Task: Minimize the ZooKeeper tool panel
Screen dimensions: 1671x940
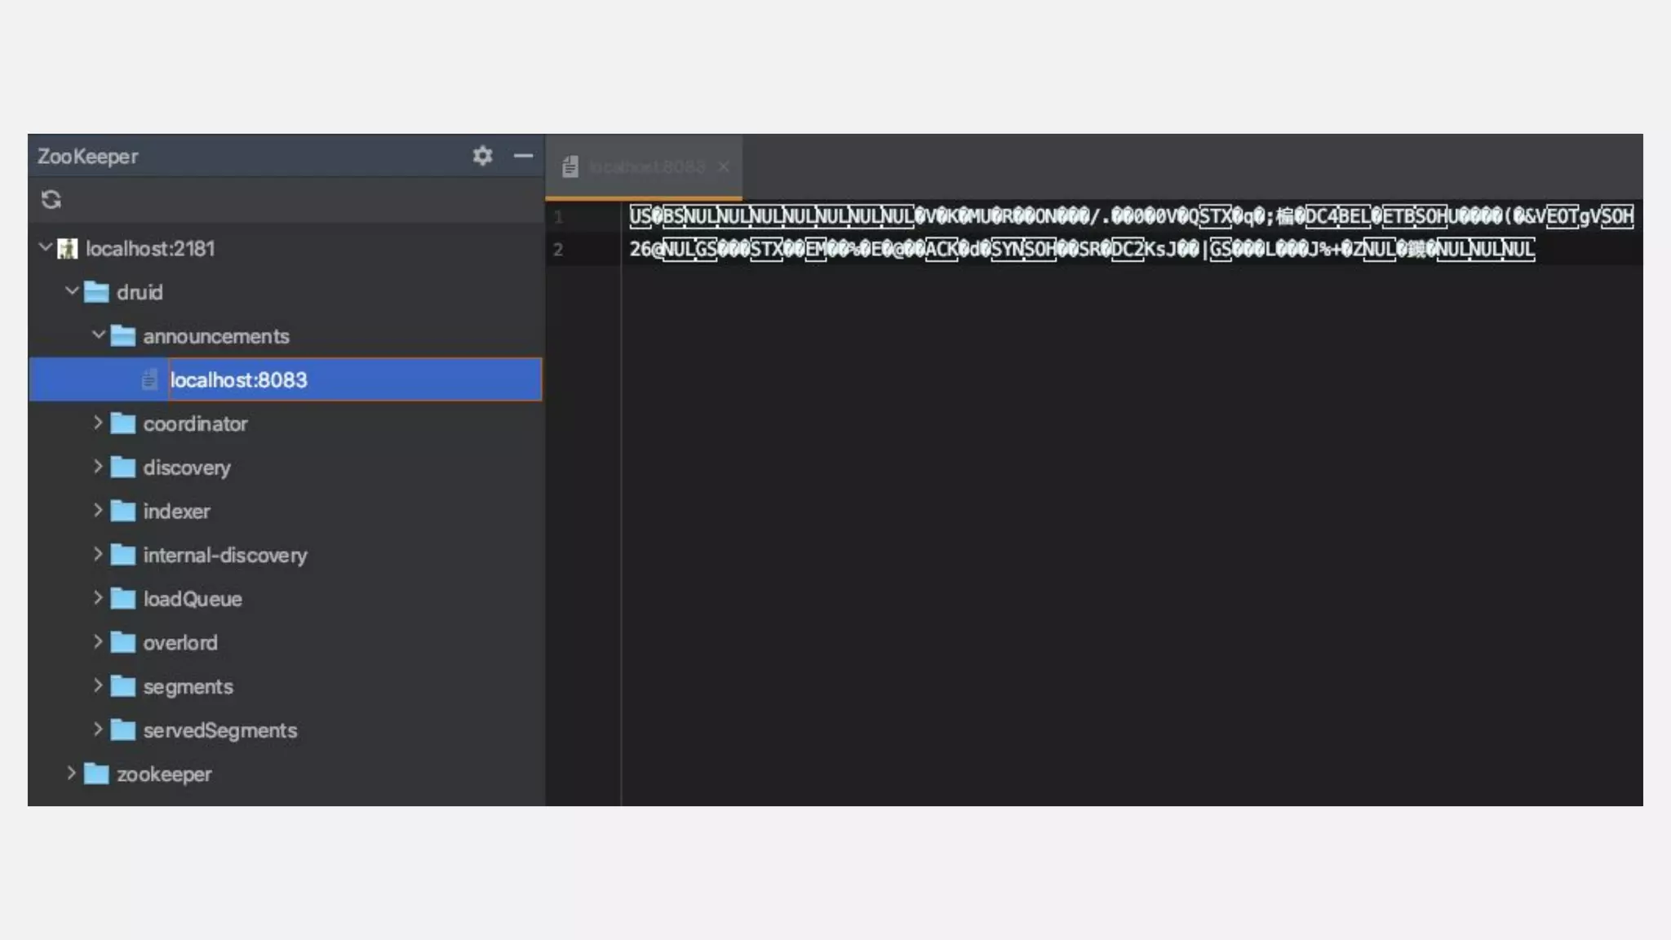Action: tap(524, 155)
